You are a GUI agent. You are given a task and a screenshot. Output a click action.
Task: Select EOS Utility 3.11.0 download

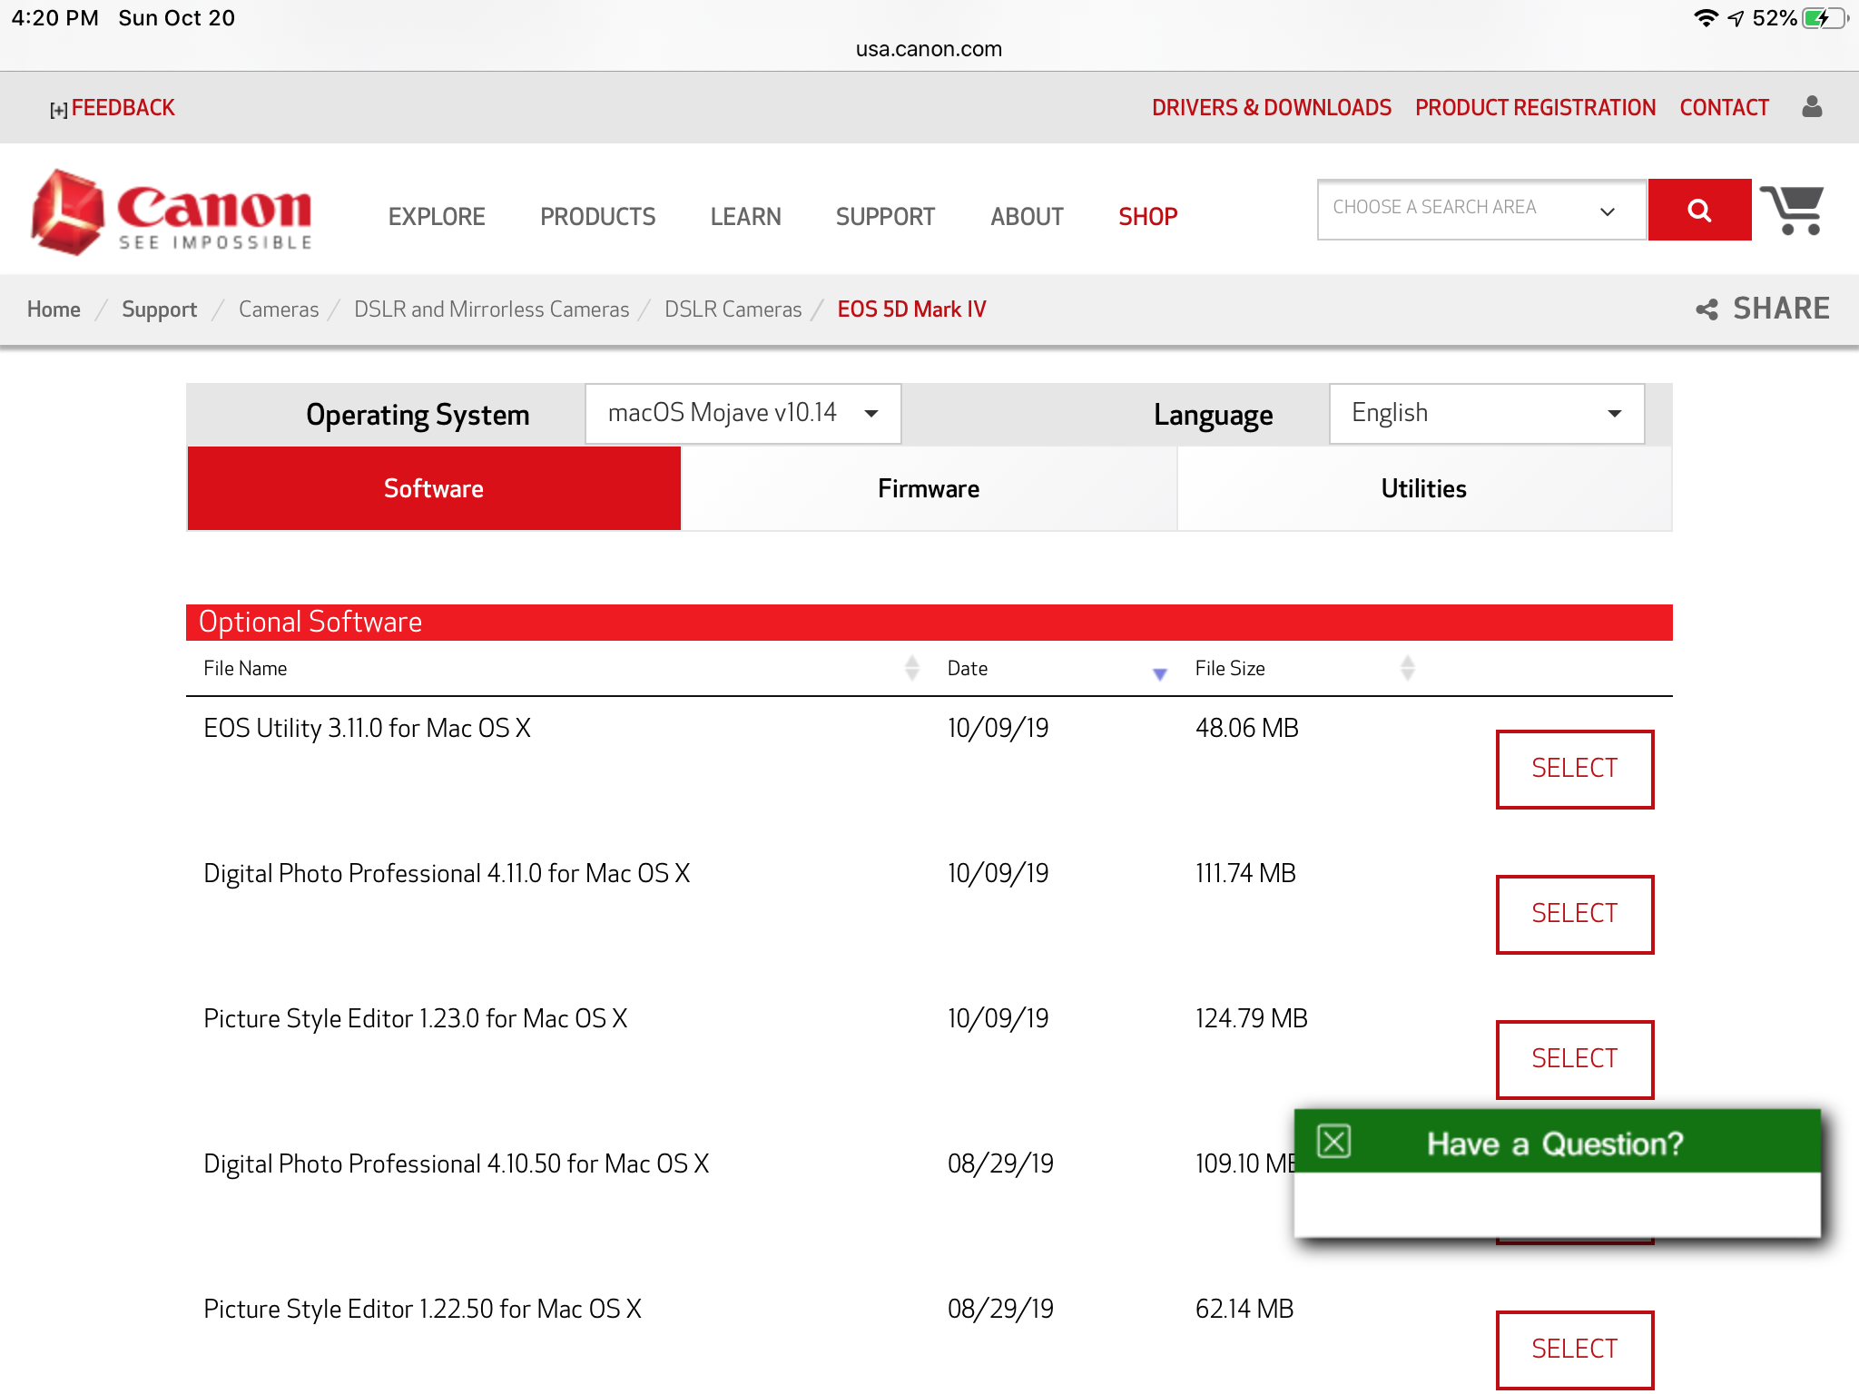(1574, 769)
